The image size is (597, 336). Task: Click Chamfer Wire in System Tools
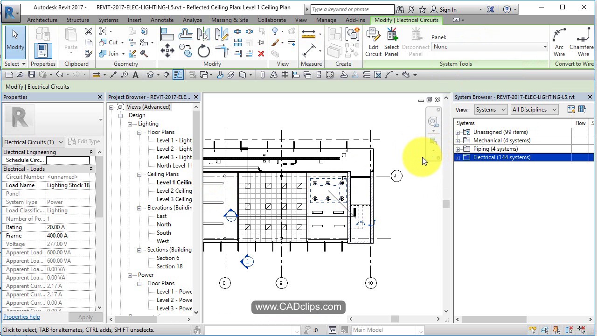coord(582,42)
